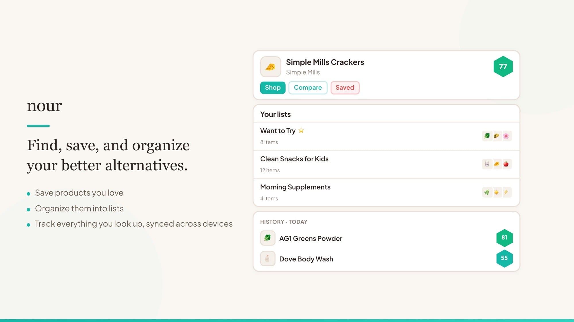Select AG1 Greens Powder history entry
Screen dimensions: 574x322
(x=311, y=238)
